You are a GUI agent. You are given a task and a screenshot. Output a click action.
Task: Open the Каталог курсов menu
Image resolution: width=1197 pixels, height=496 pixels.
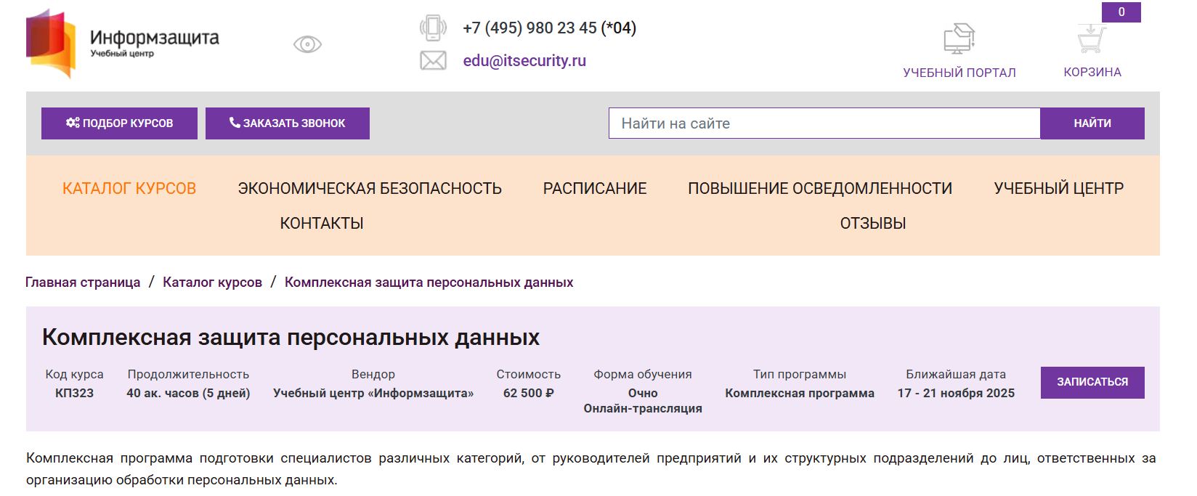click(x=129, y=189)
